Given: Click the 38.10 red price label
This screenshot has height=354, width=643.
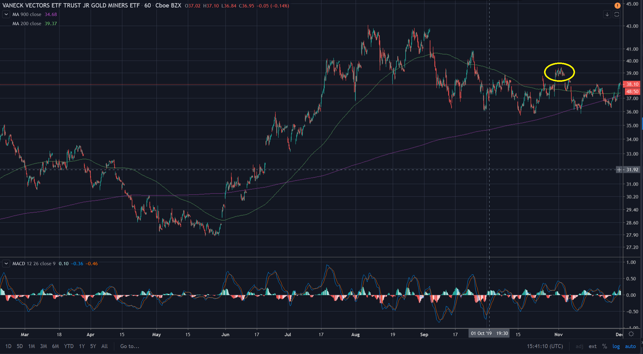Looking at the screenshot, I should (632, 85).
